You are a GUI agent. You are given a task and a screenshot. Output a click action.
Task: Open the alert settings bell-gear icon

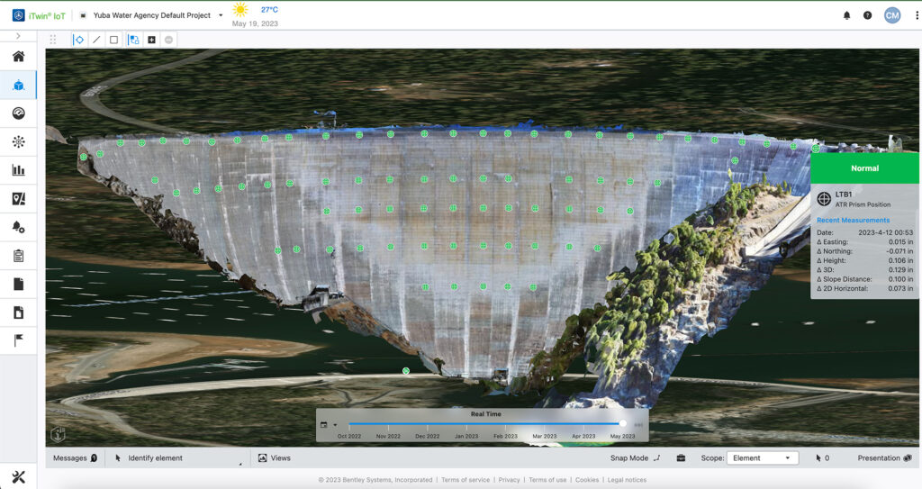point(18,227)
